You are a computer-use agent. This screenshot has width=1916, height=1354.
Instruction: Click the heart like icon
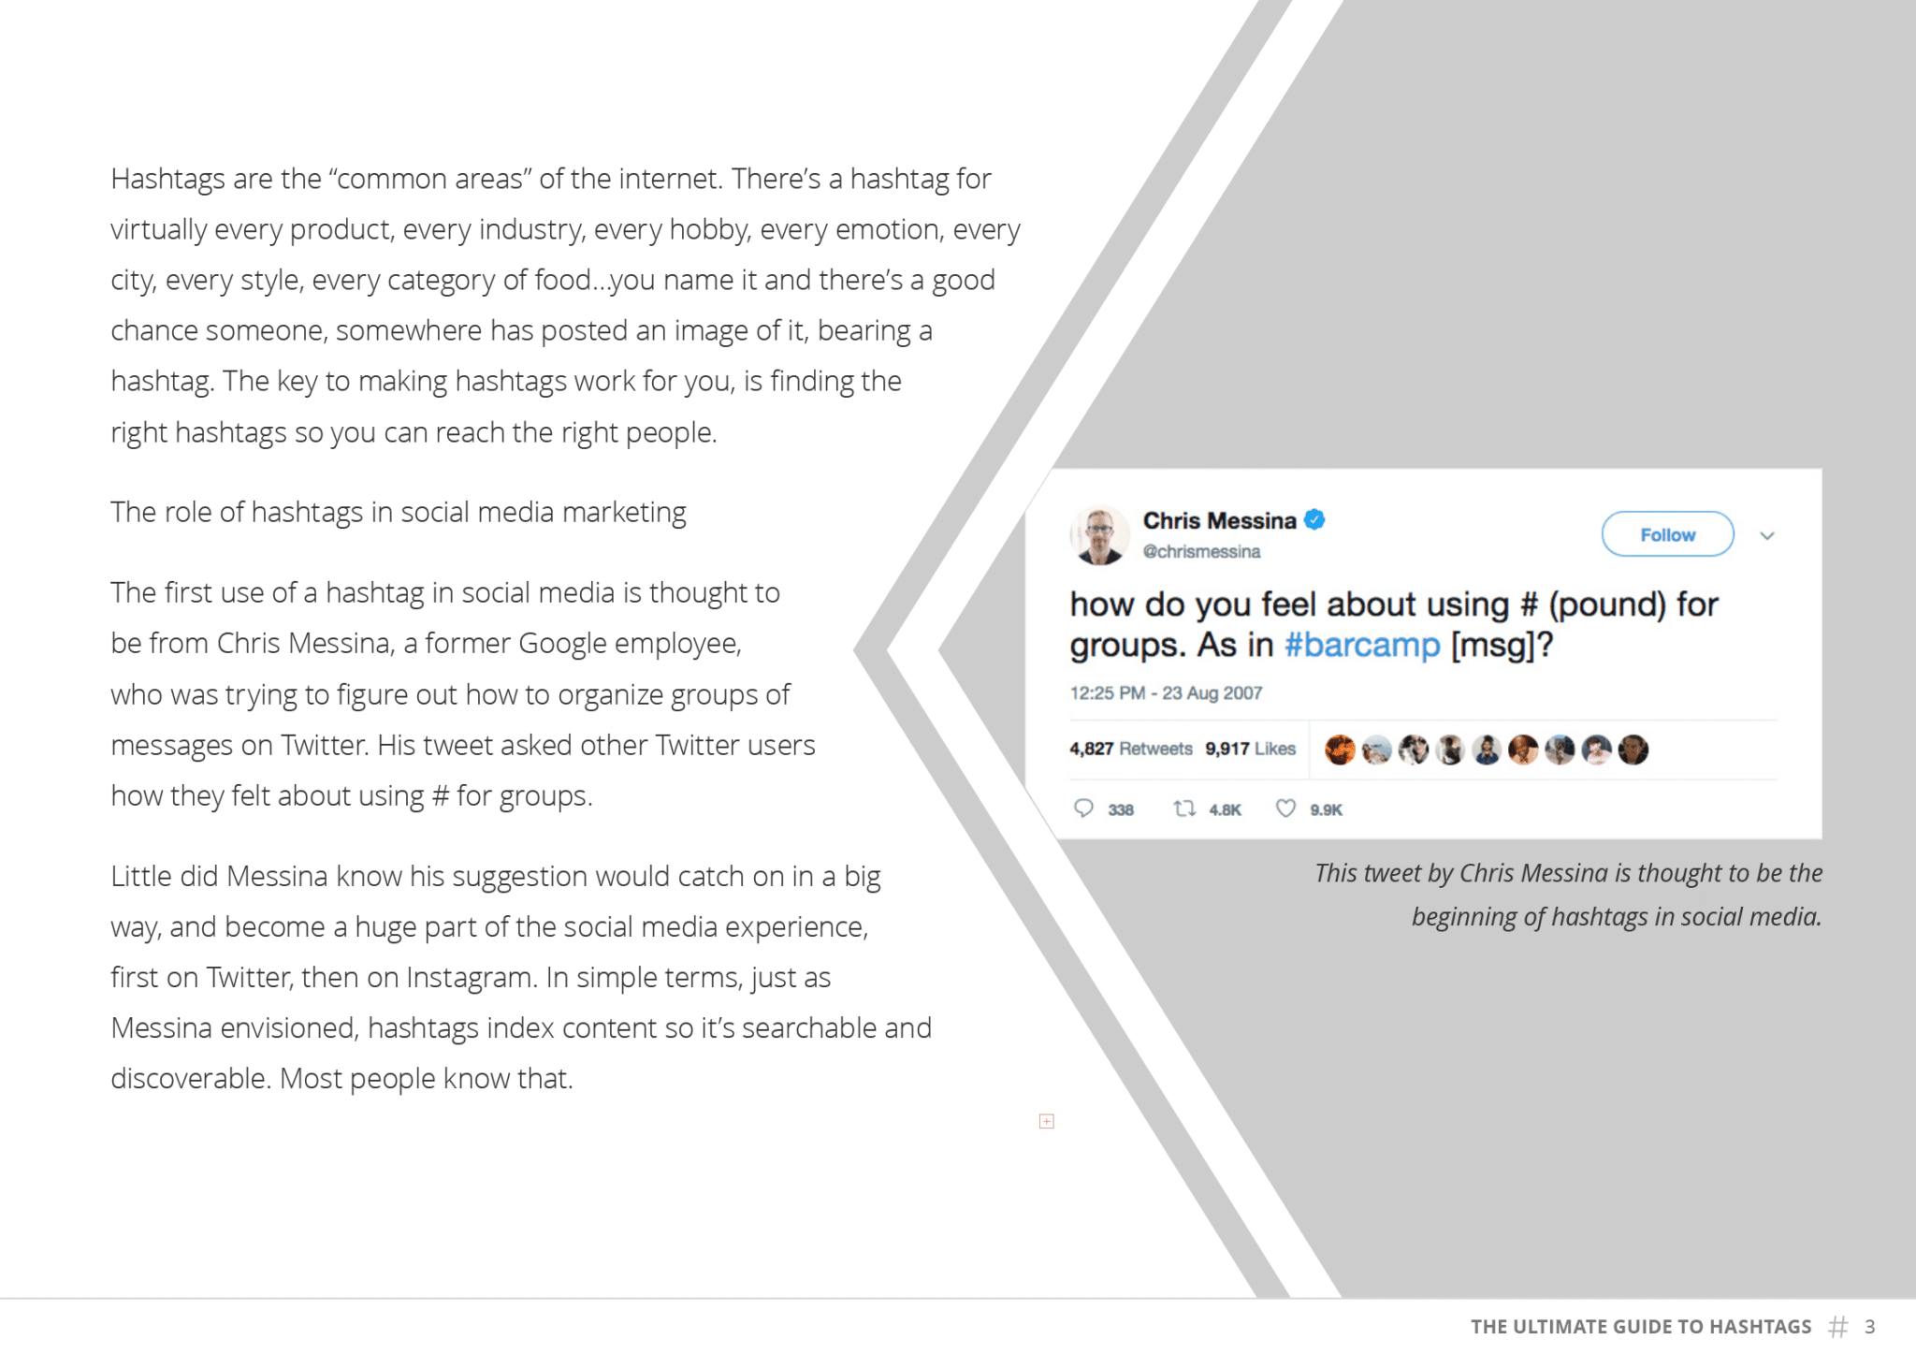(x=1286, y=808)
